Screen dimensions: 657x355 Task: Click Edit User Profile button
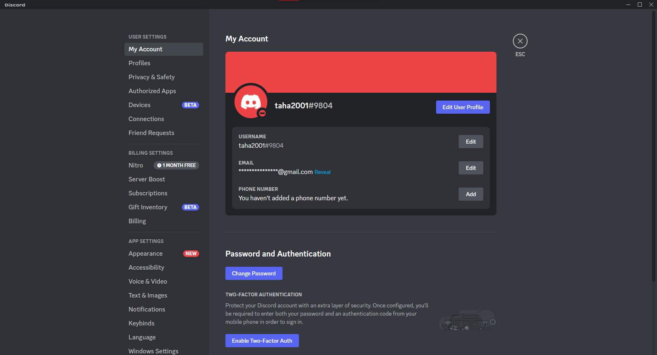click(463, 107)
